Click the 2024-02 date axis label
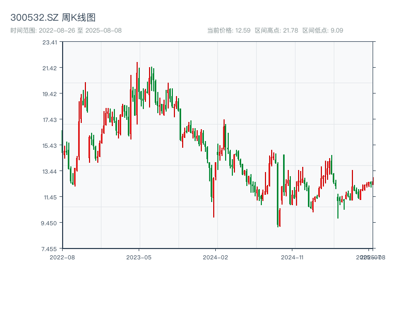414x310 pixels. click(x=215, y=257)
